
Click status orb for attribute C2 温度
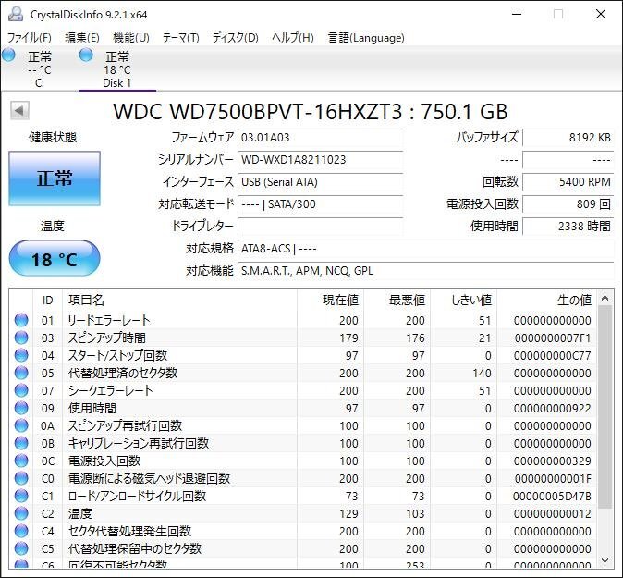click(x=21, y=513)
